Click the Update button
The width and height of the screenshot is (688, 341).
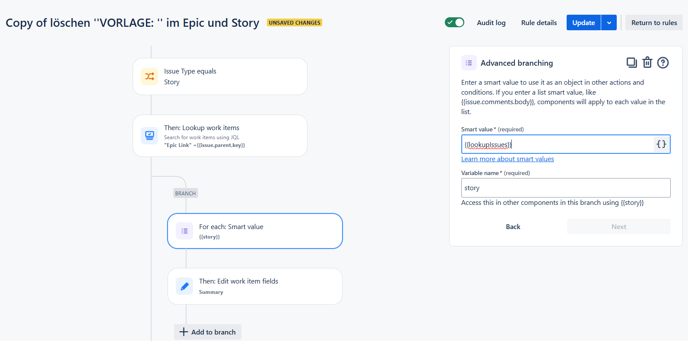pos(583,22)
